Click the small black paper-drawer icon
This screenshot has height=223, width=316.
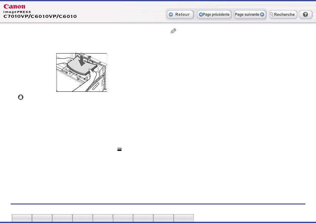point(119,149)
